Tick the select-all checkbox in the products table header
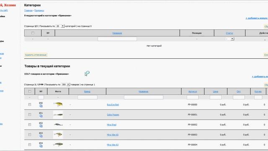This screenshot has height=151, width=268. tap(30, 91)
